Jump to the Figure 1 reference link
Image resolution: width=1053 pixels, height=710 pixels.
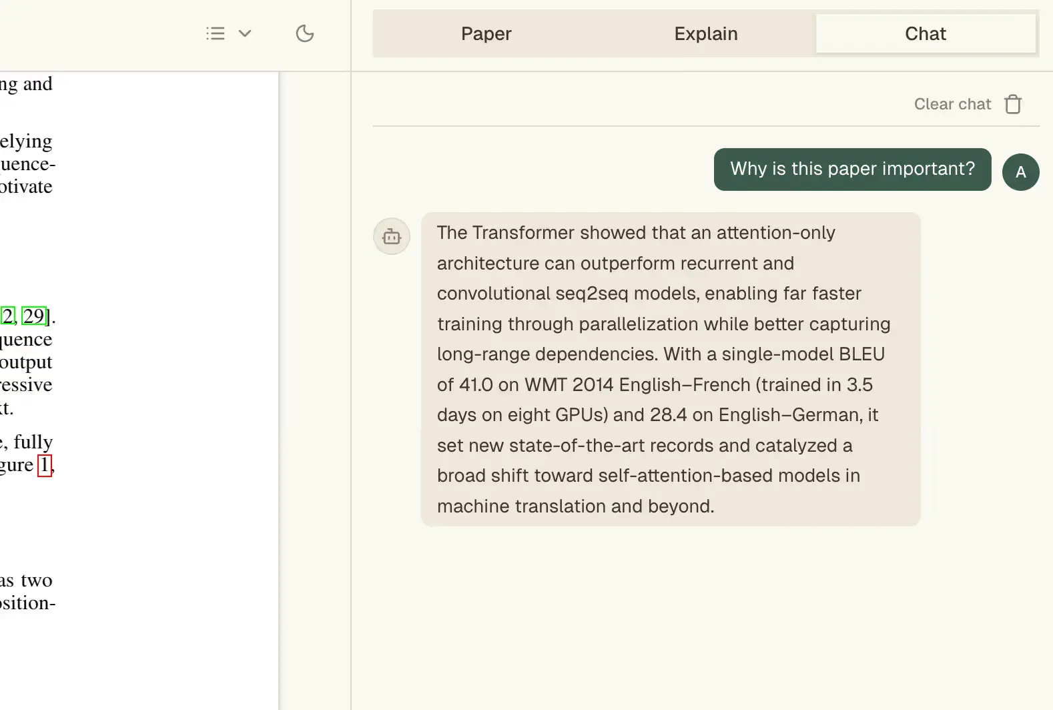(44, 465)
